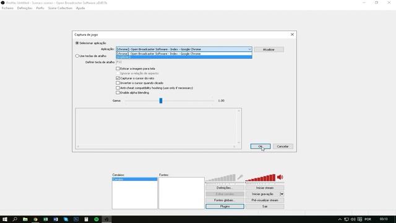Click the Fontes globais... button

click(225, 200)
